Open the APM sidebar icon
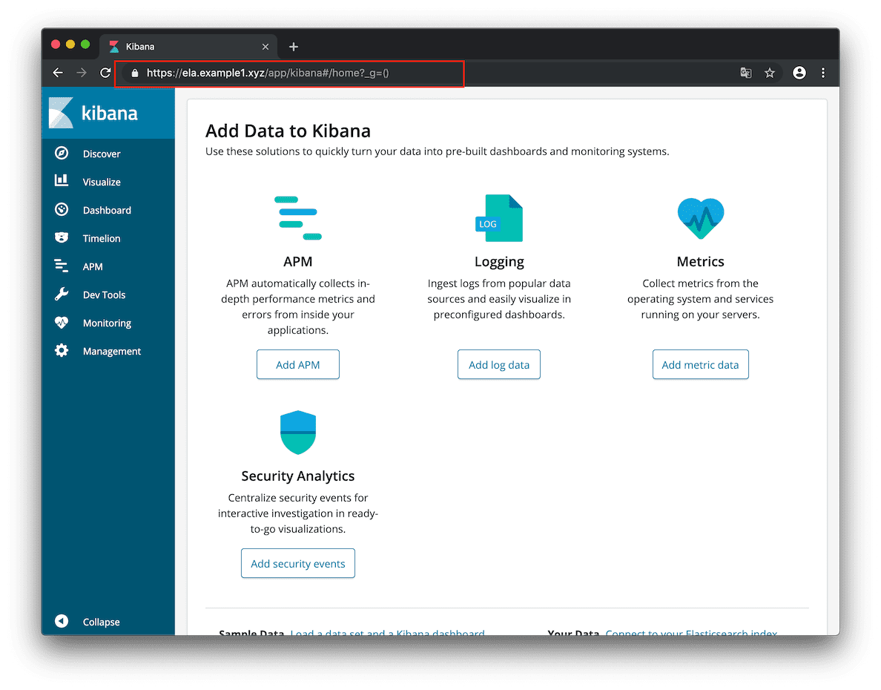881x690 pixels. (x=62, y=266)
